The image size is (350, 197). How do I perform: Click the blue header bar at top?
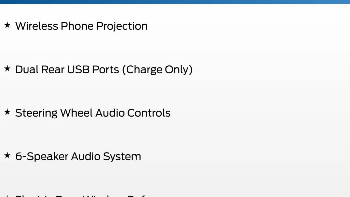175,2
